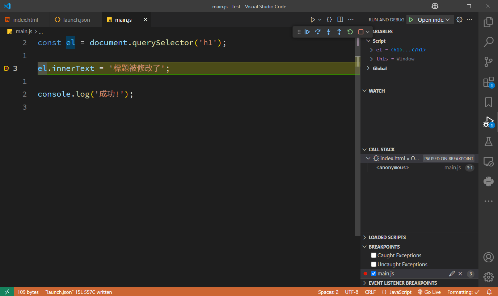
Task: Open Manage gear in activity bar
Action: tap(489, 277)
